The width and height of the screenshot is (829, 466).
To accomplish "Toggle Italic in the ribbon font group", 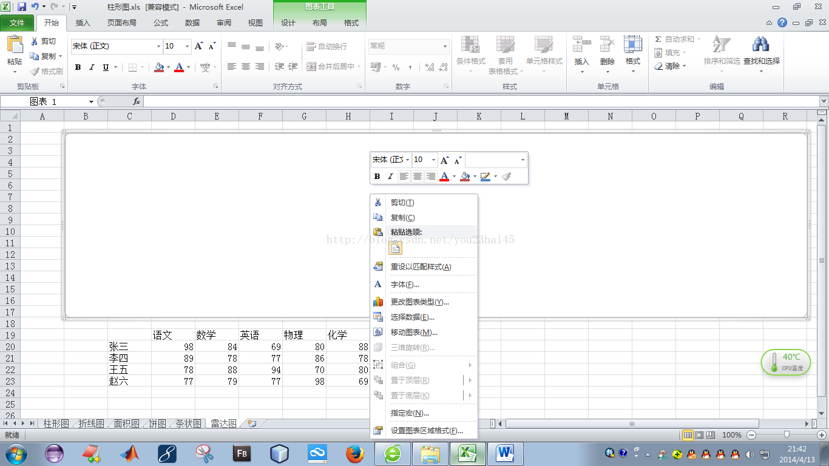I will (x=92, y=67).
